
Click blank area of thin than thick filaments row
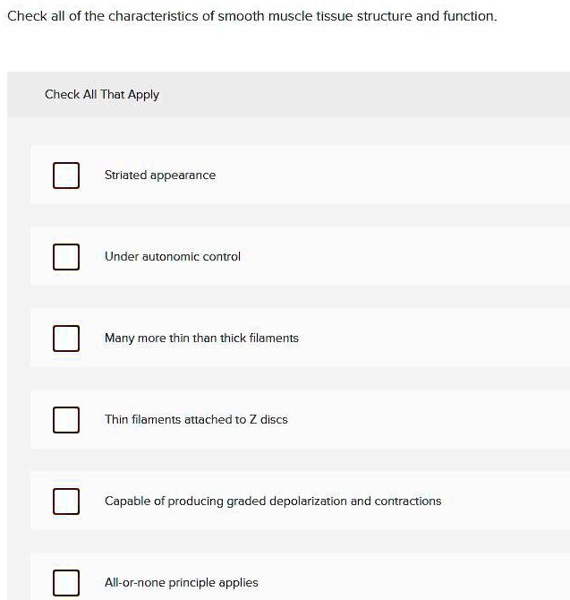point(430,339)
